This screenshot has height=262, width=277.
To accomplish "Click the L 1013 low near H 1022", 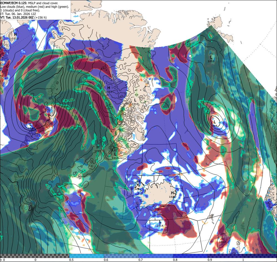I will pyautogui.click(x=222, y=239).
